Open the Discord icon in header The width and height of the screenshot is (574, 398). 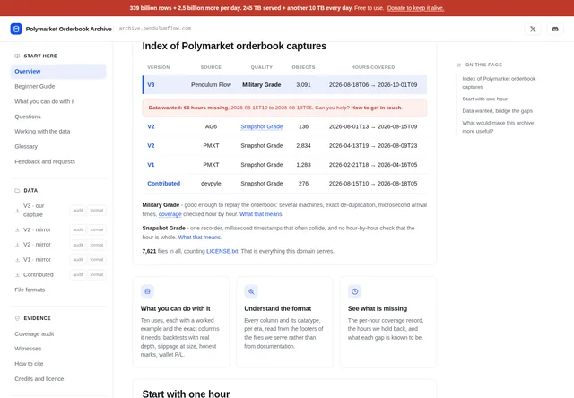555,29
